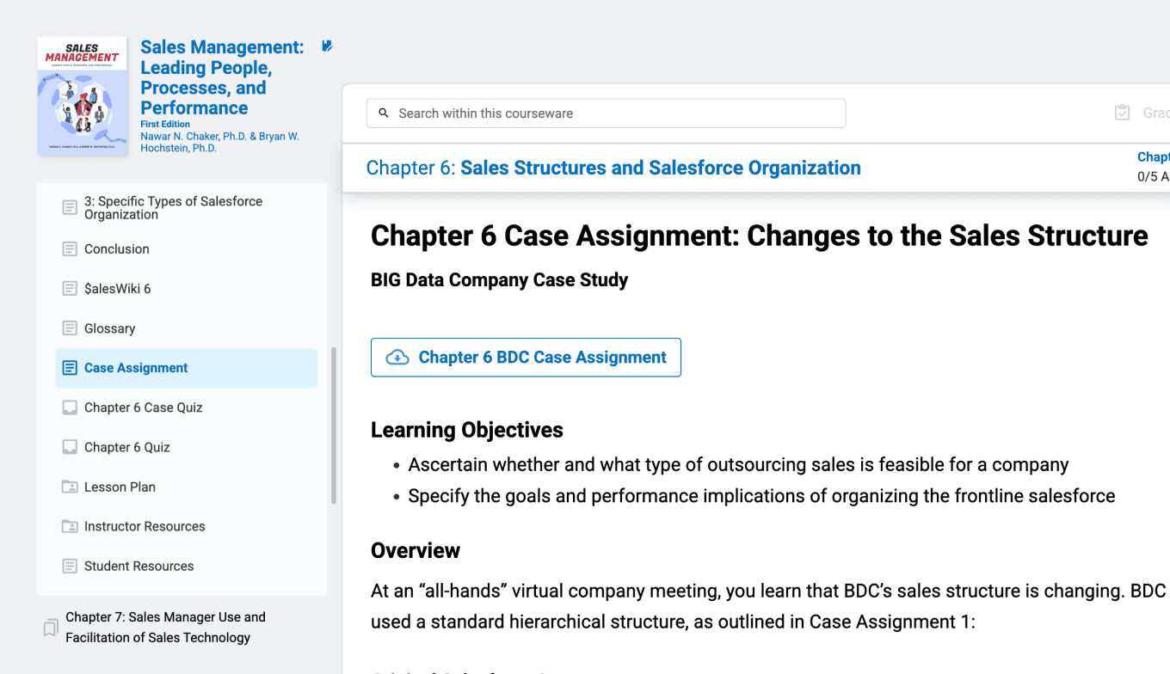Image resolution: width=1170 pixels, height=674 pixels.
Task: Click the Chapter 7 bookmark icon
Action: pyautogui.click(x=51, y=628)
